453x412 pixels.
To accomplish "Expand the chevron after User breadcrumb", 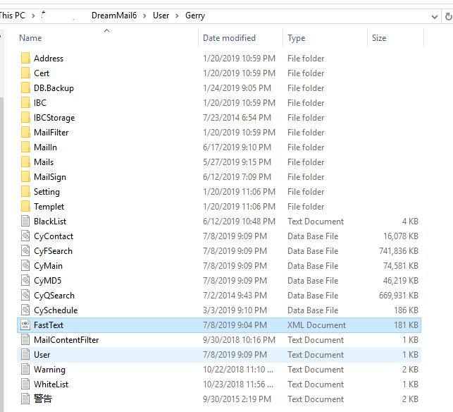I will [177, 16].
